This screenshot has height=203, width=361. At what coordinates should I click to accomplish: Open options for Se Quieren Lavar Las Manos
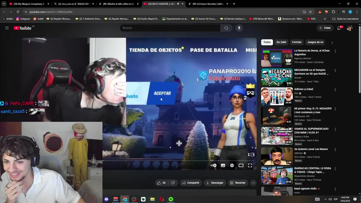click(335, 149)
